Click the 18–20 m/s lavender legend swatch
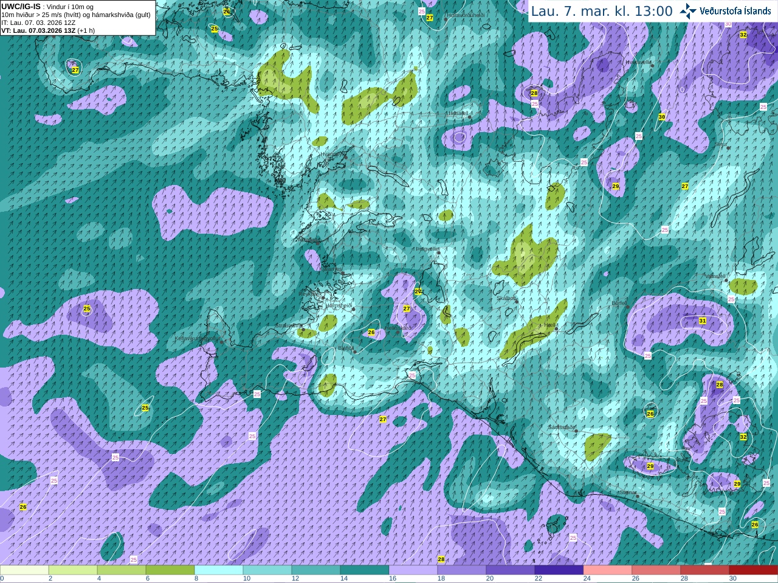 [x=462, y=570]
